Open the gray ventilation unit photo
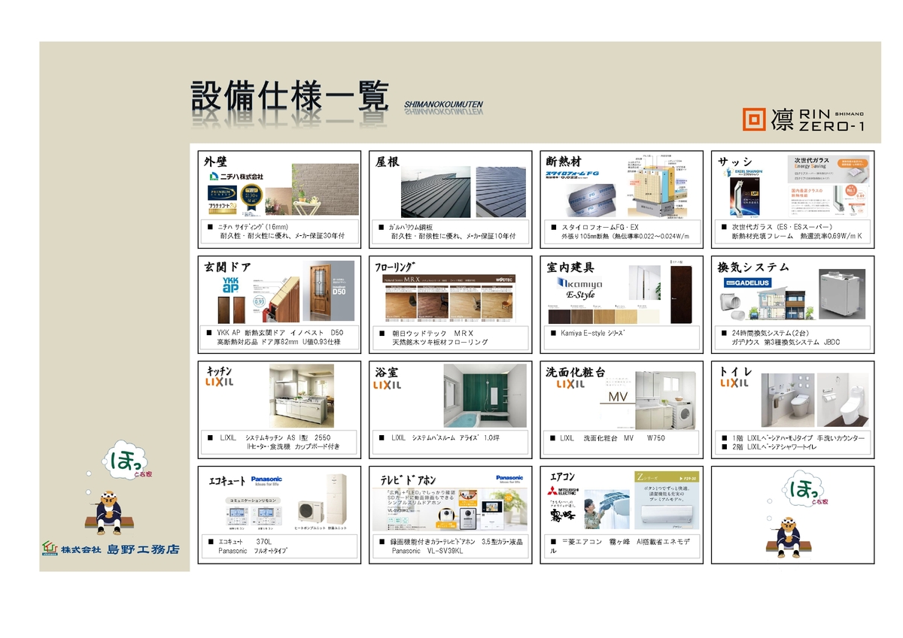The width and height of the screenshot is (903, 638). tap(843, 295)
